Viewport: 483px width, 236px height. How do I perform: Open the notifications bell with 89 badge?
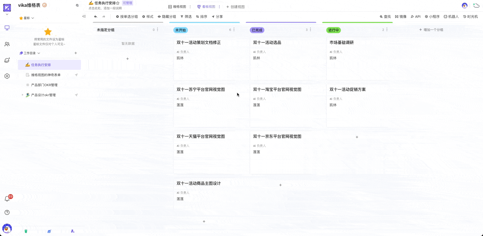[7, 199]
